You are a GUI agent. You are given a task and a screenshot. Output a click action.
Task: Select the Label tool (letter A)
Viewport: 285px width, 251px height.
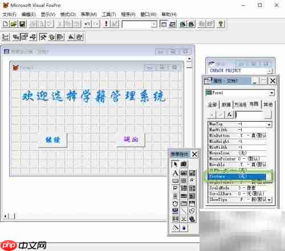pos(175,173)
